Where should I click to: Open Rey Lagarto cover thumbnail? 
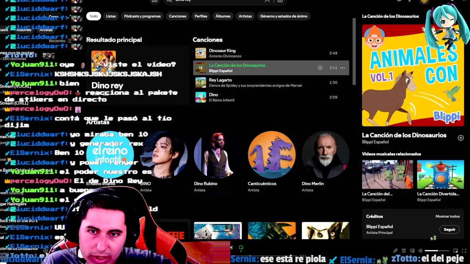200,82
